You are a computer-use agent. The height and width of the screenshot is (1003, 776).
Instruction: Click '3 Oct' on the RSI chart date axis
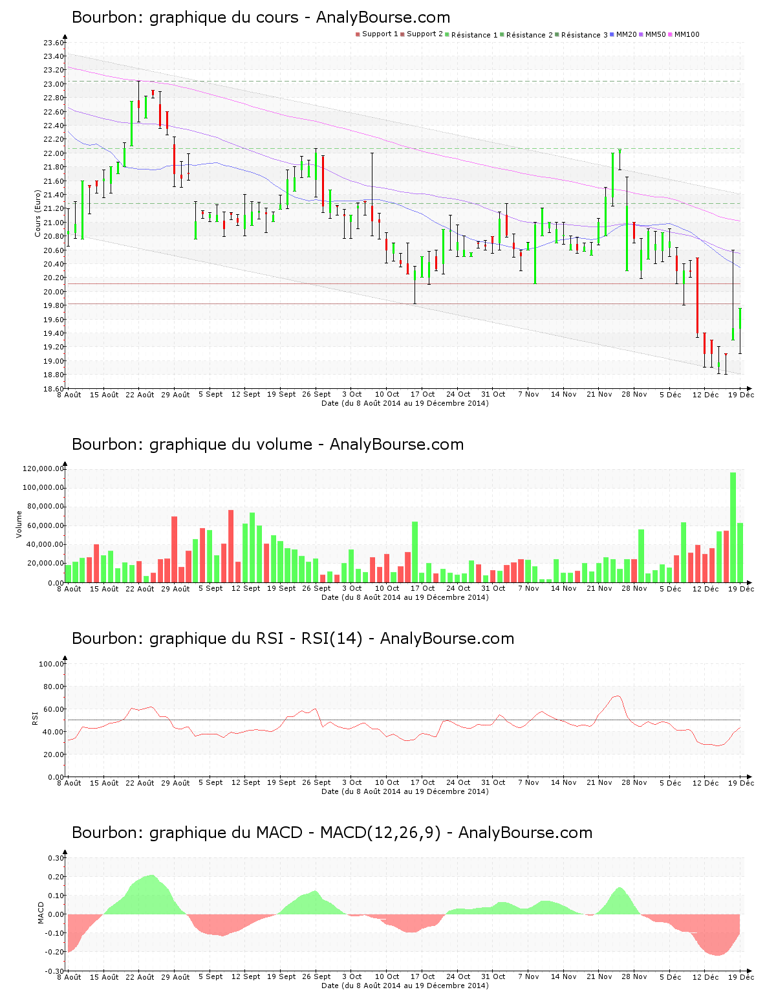coord(352,782)
